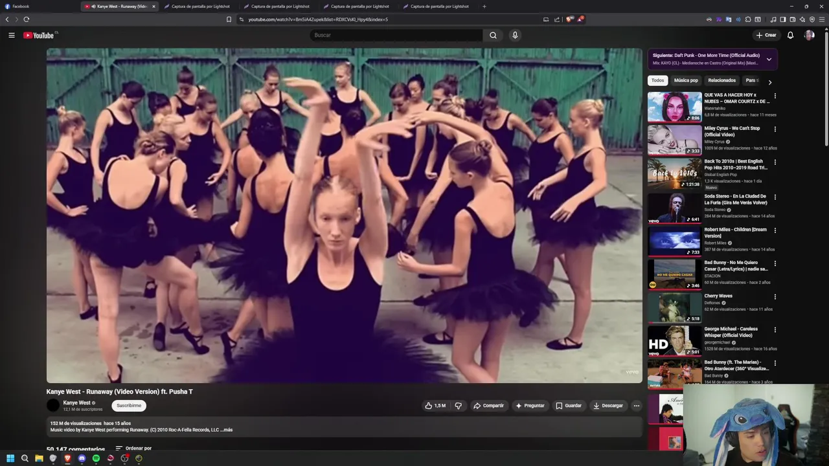Open options for Careless Whisper video
The image size is (829, 466).
pos(775,329)
